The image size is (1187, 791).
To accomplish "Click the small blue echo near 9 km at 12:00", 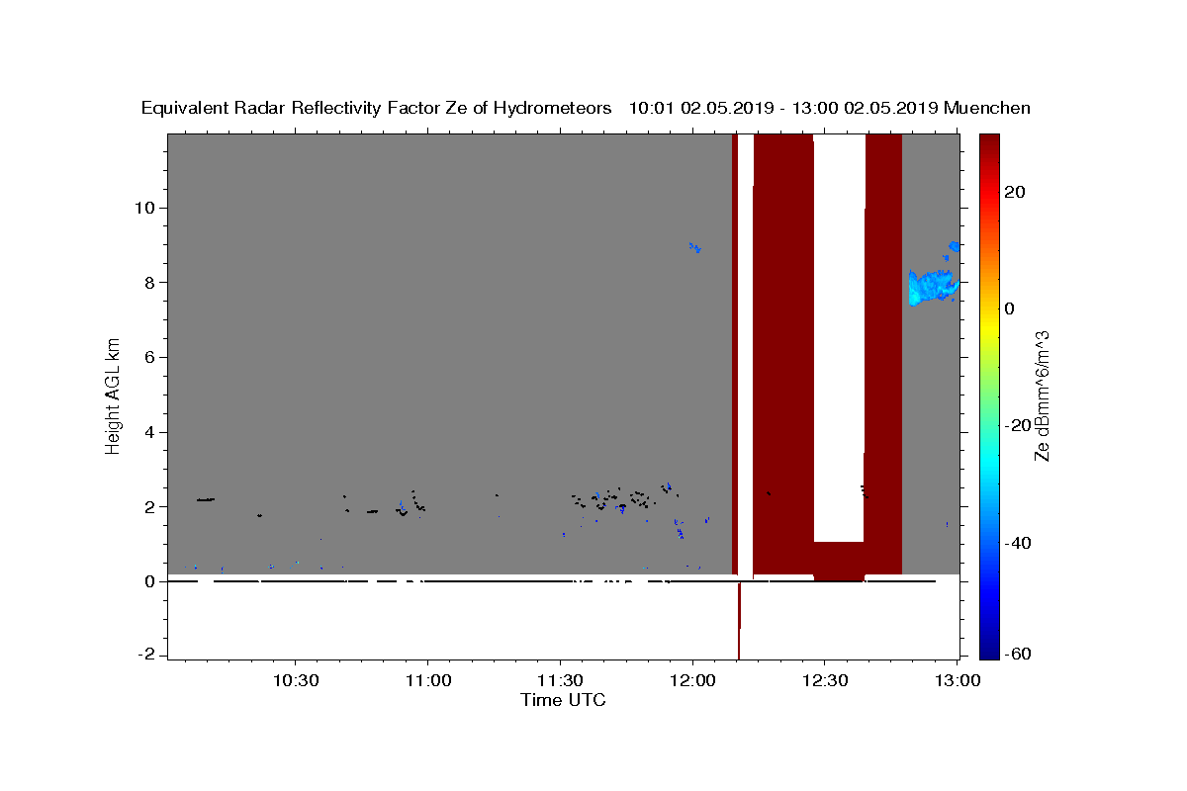I will 695,246.
